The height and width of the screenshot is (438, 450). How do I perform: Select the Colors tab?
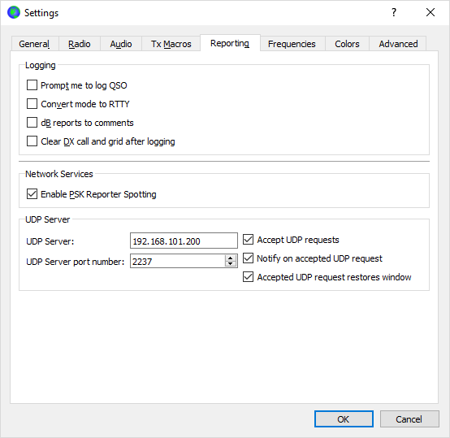(x=347, y=44)
